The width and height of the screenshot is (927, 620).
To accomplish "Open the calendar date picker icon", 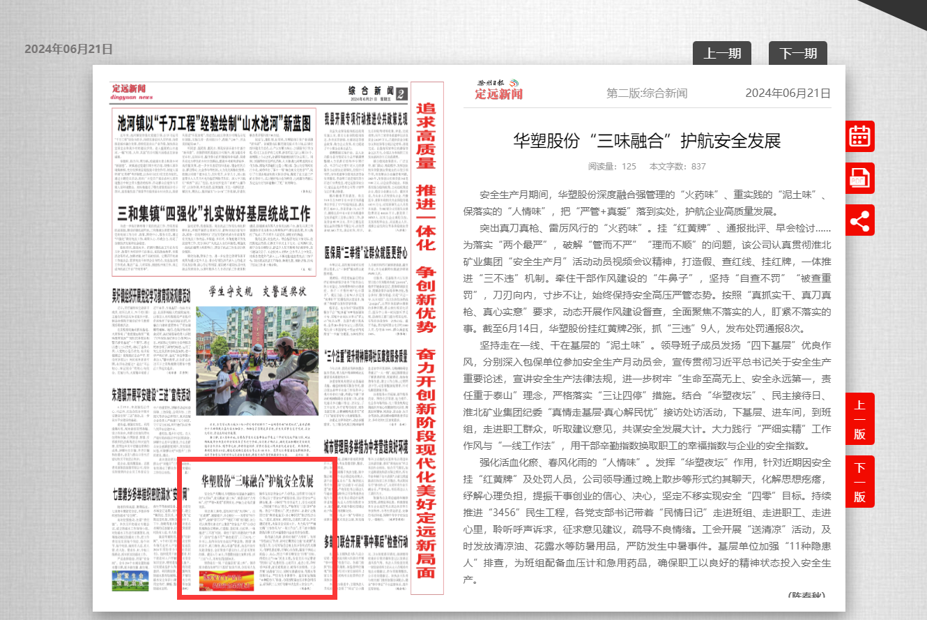I will pyautogui.click(x=859, y=136).
